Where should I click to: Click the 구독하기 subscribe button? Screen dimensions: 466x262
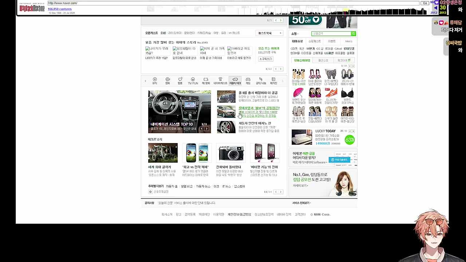click(266, 59)
